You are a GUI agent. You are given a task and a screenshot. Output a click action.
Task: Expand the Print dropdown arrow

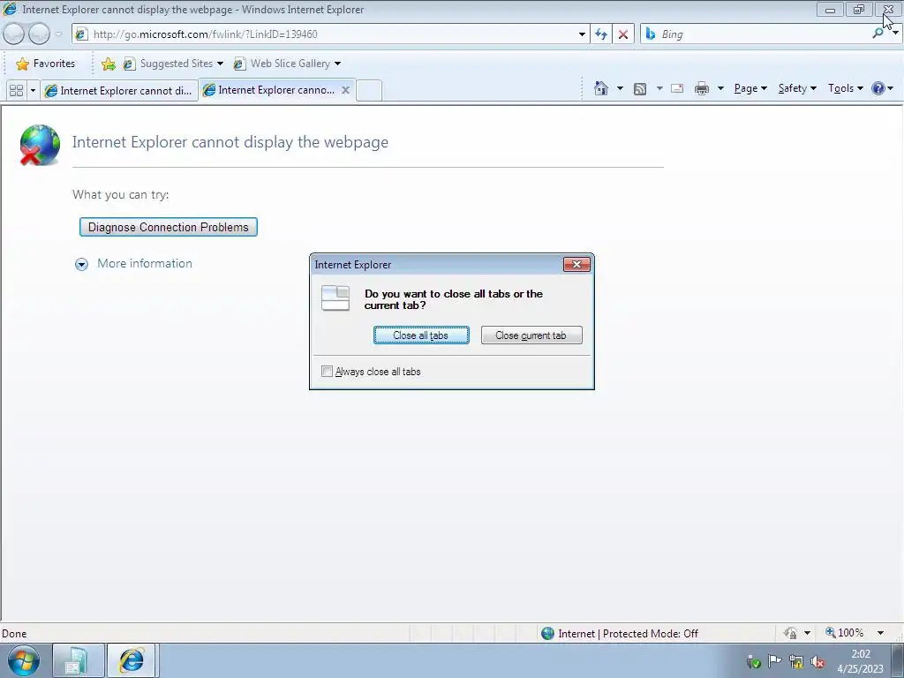720,88
